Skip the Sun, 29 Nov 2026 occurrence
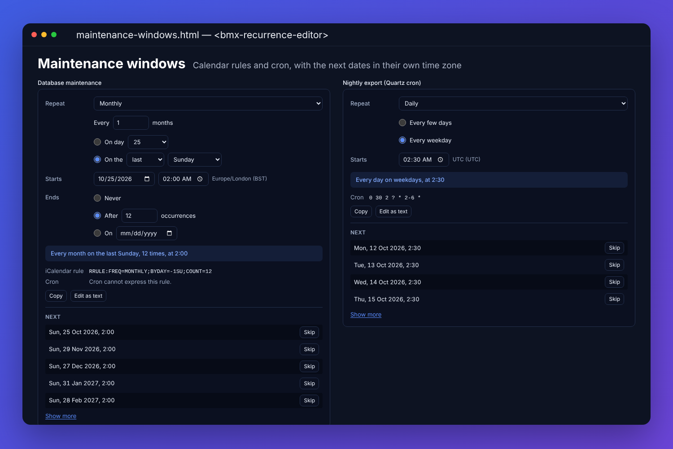Viewport: 673px width, 449px height. coord(310,349)
